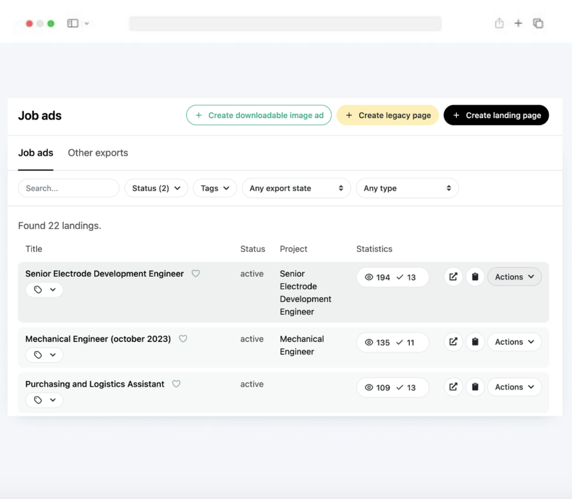
Task: Copy the Mechanical Engineer (october 2023) ad
Action: (x=475, y=342)
